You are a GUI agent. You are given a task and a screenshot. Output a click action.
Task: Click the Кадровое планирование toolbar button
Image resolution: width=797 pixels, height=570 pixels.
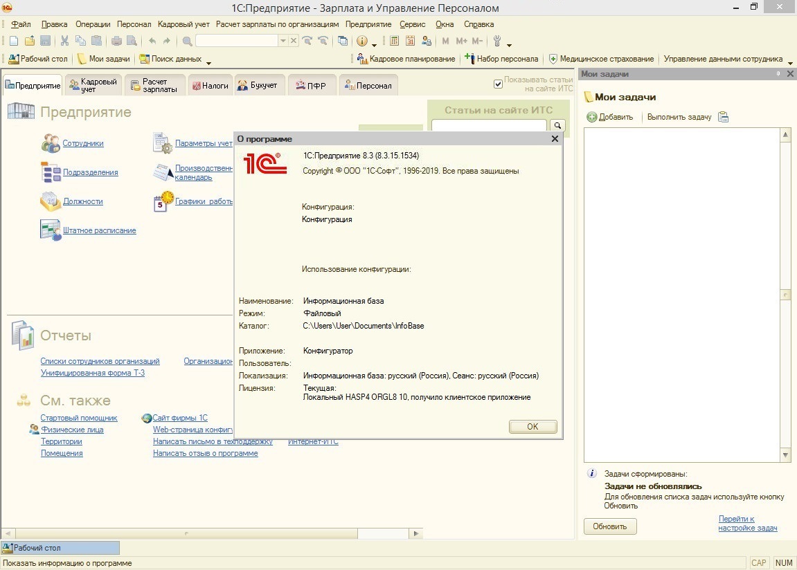pyautogui.click(x=406, y=59)
